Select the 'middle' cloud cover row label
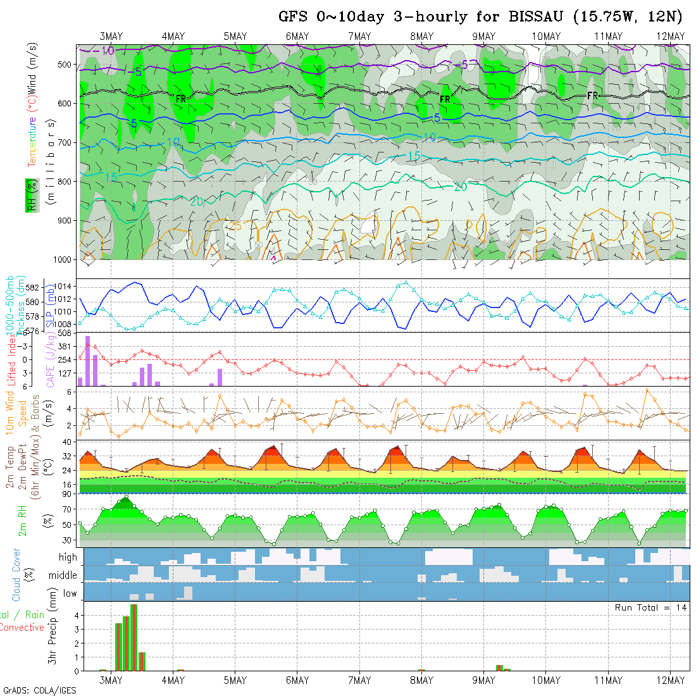Viewport: 696px width, 696px height. (63, 575)
